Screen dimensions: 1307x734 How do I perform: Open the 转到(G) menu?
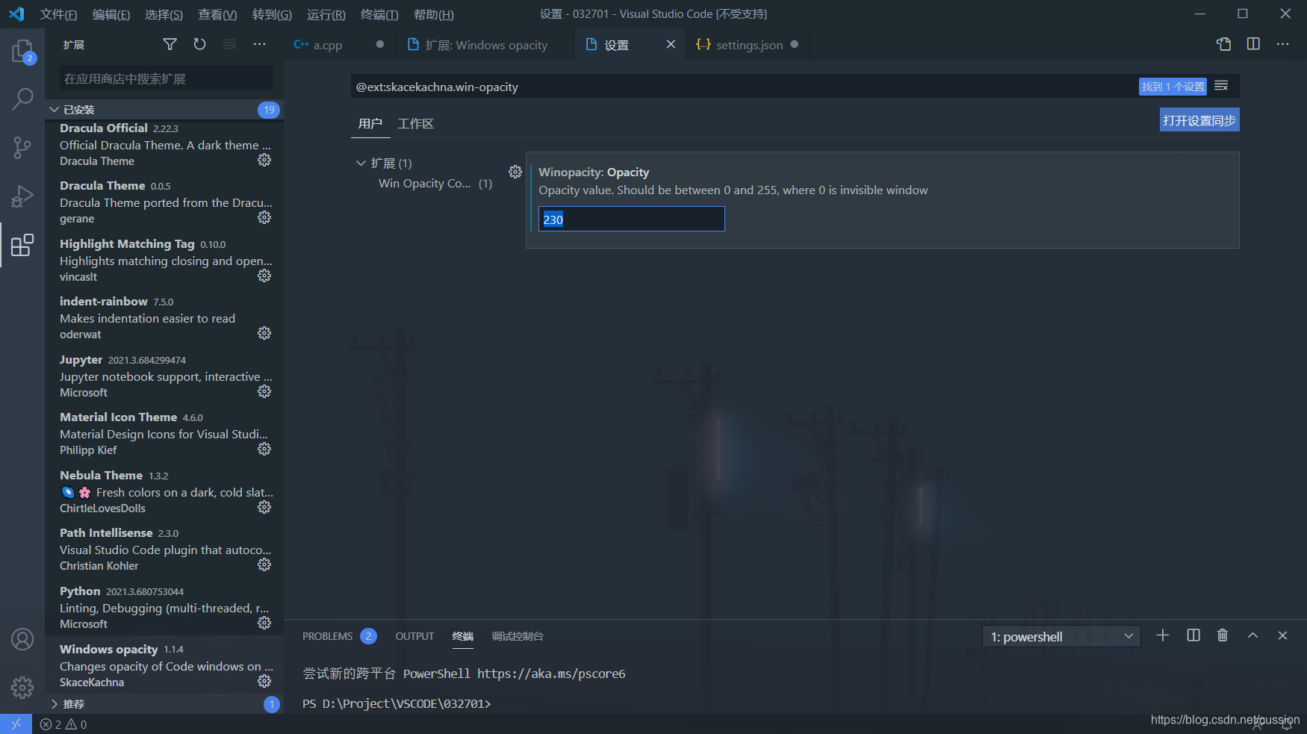(272, 14)
